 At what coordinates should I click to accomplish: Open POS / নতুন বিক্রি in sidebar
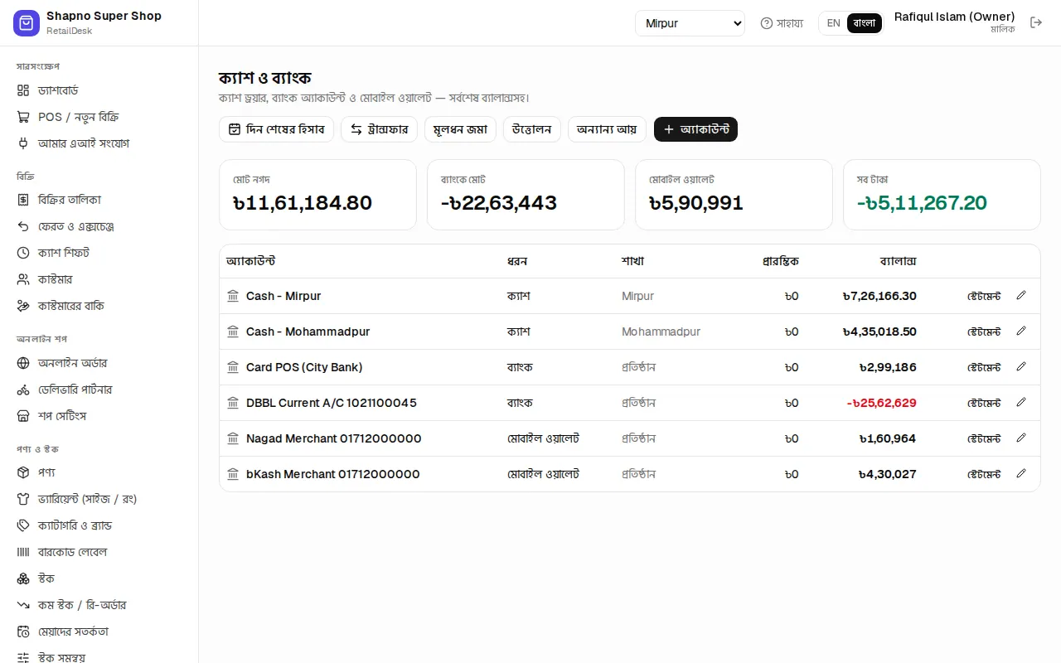click(99, 117)
